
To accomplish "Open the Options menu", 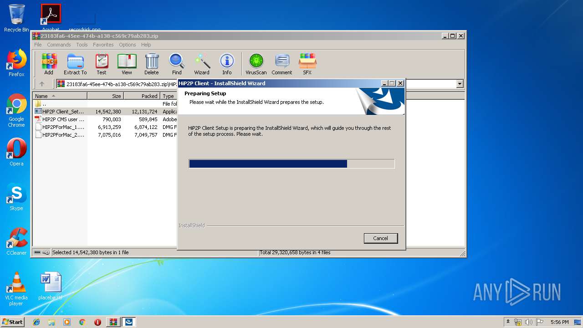I will 128,45.
